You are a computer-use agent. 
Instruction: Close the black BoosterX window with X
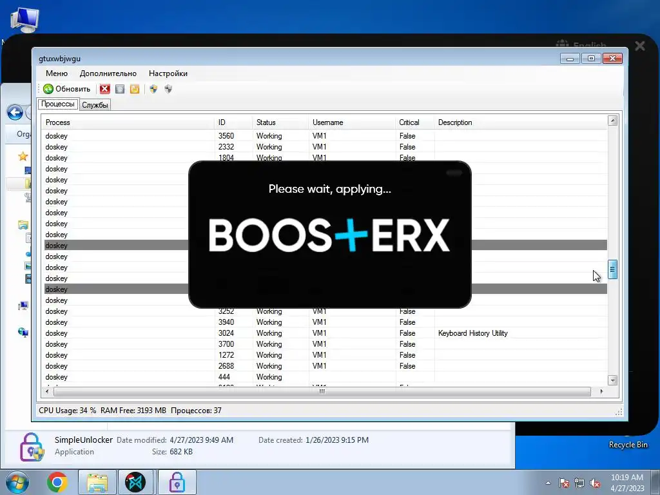coord(640,46)
